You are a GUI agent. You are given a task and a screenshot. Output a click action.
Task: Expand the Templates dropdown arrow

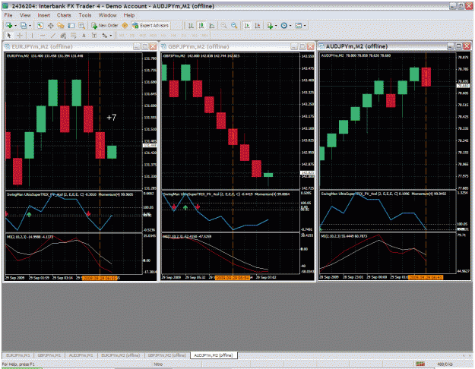[305, 26]
